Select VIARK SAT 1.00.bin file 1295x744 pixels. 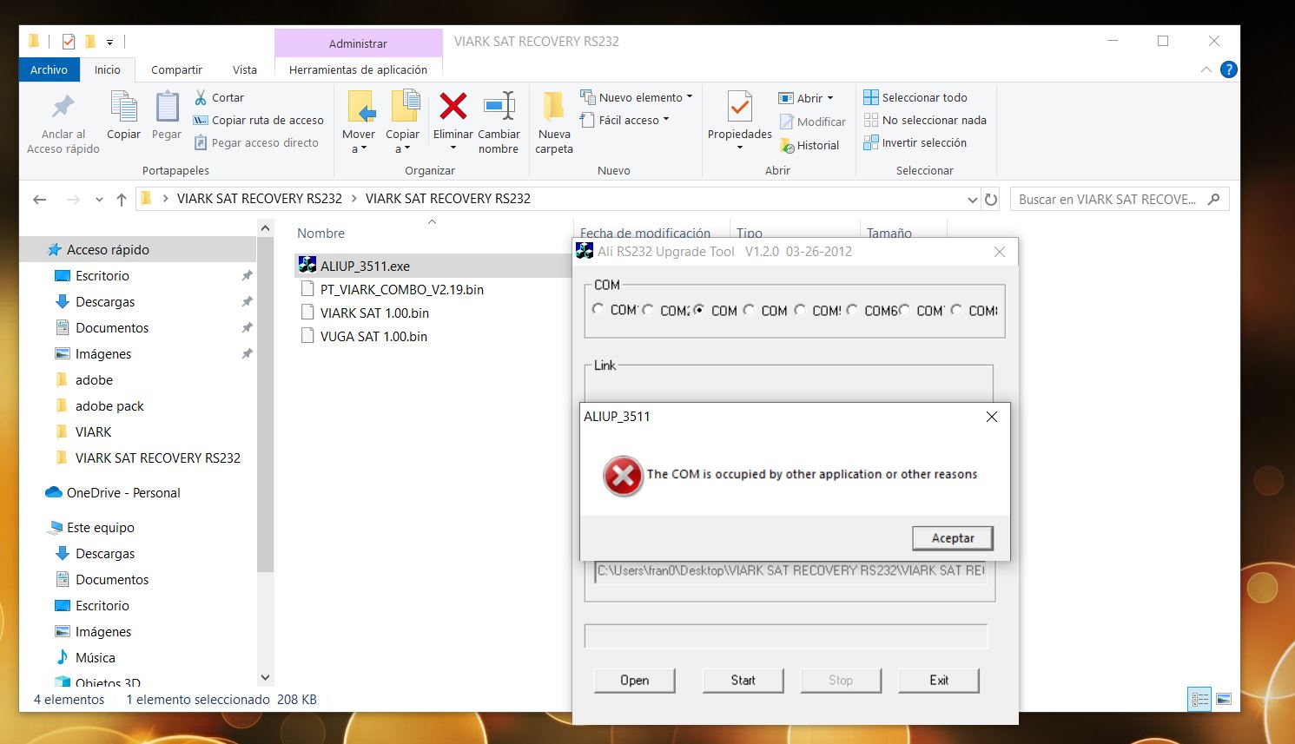pyautogui.click(x=374, y=313)
